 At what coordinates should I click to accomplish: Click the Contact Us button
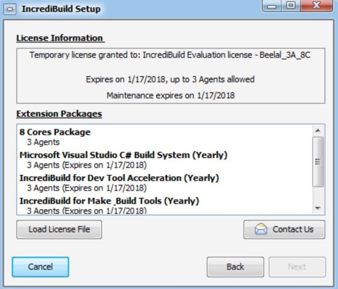[x=284, y=230]
